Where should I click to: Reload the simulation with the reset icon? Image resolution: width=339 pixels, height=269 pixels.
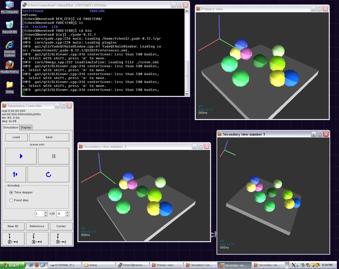click(48, 174)
